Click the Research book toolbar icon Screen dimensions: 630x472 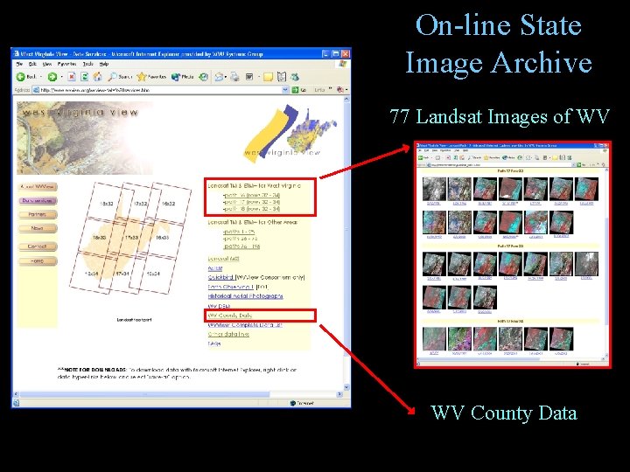click(282, 77)
